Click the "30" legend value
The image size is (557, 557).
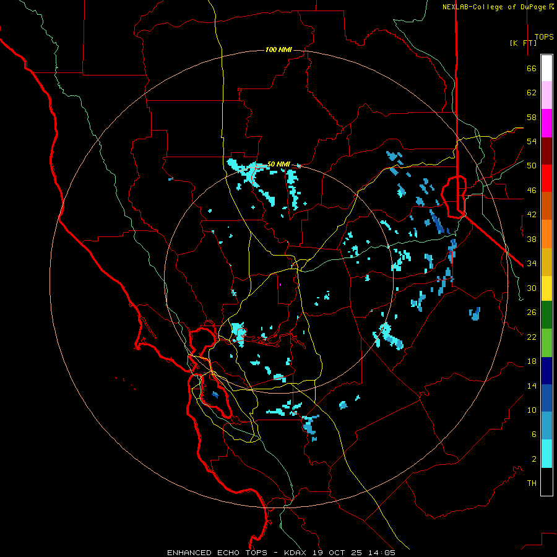pyautogui.click(x=532, y=288)
